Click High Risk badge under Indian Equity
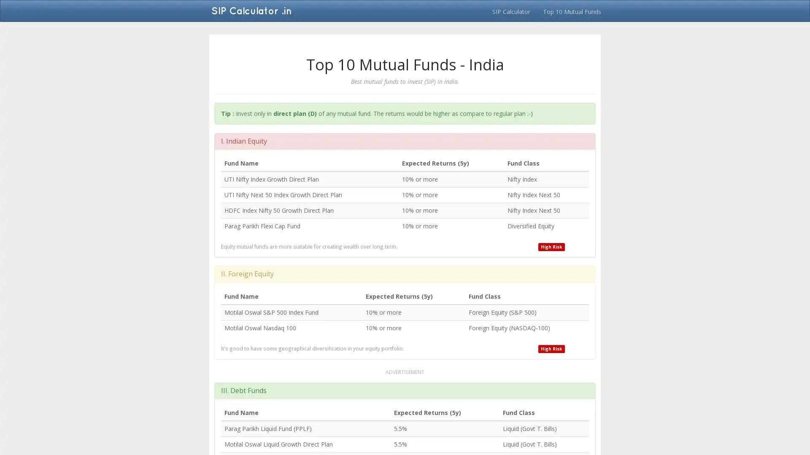The image size is (810, 455). point(551,247)
